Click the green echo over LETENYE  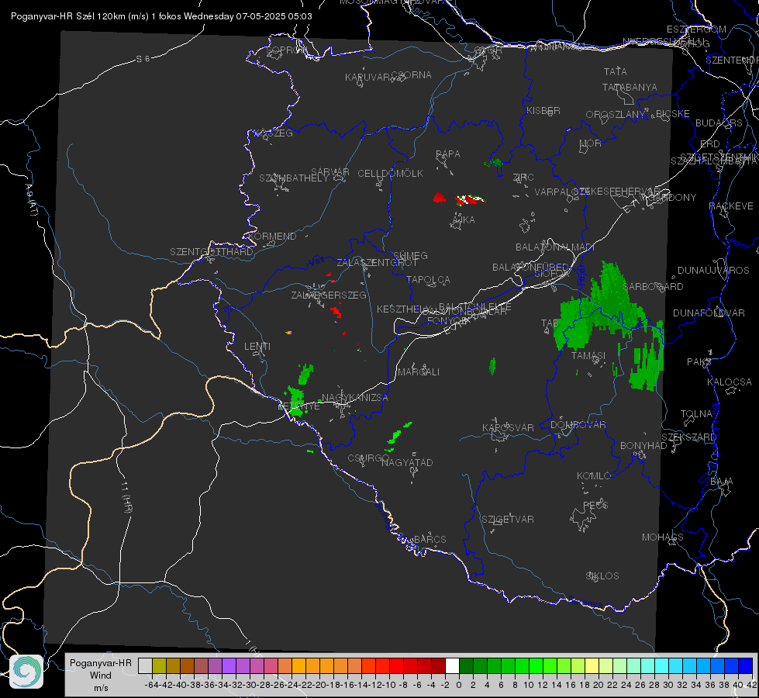pyautogui.click(x=295, y=401)
